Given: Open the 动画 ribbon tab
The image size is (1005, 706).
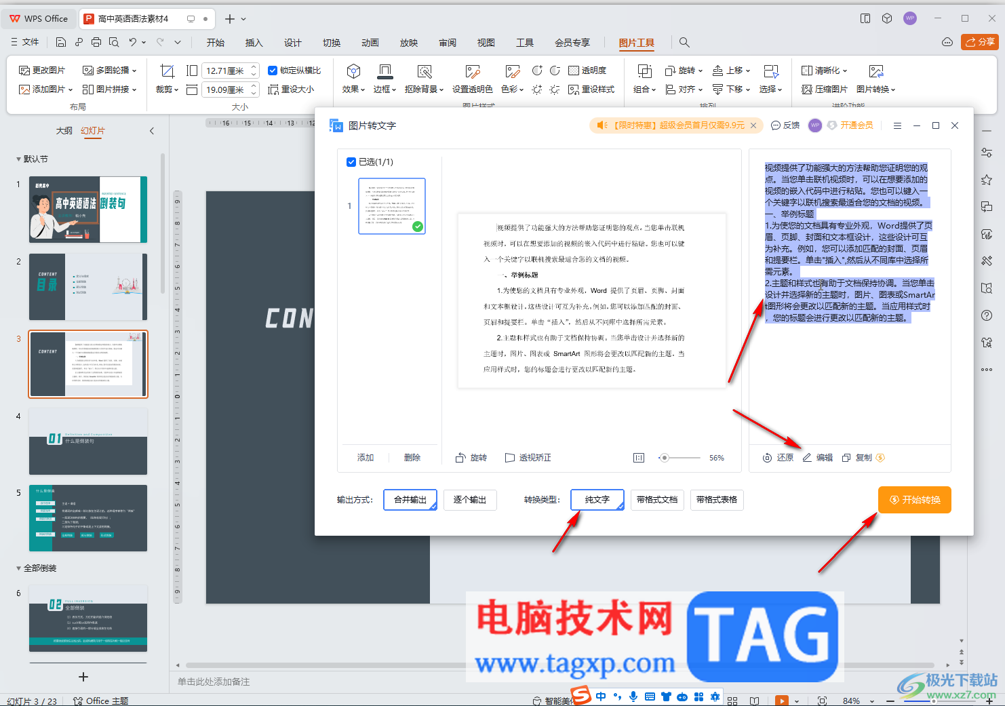Looking at the screenshot, I should tap(370, 43).
